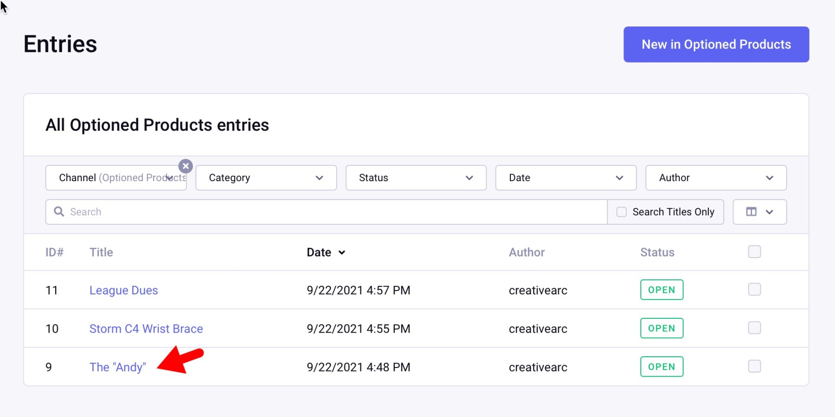Check the checkbox next to The "Andy"
Image resolution: width=835 pixels, height=417 pixels.
[754, 366]
